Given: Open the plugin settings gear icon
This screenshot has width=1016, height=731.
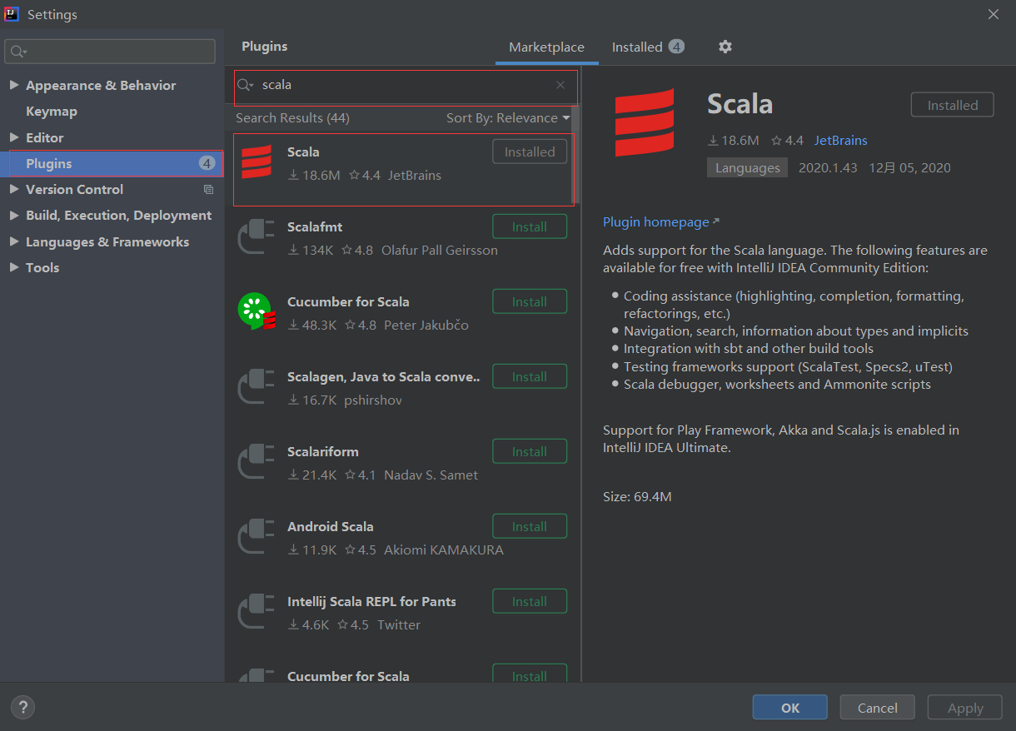Looking at the screenshot, I should 725,47.
